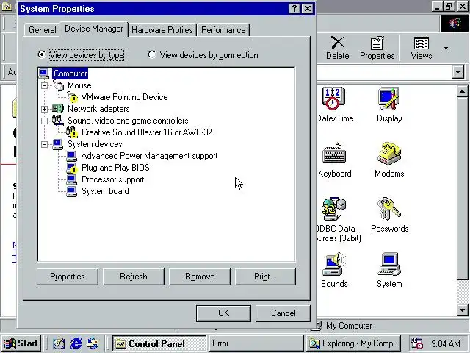
Task: Click the System devices category icon
Action: click(x=57, y=144)
